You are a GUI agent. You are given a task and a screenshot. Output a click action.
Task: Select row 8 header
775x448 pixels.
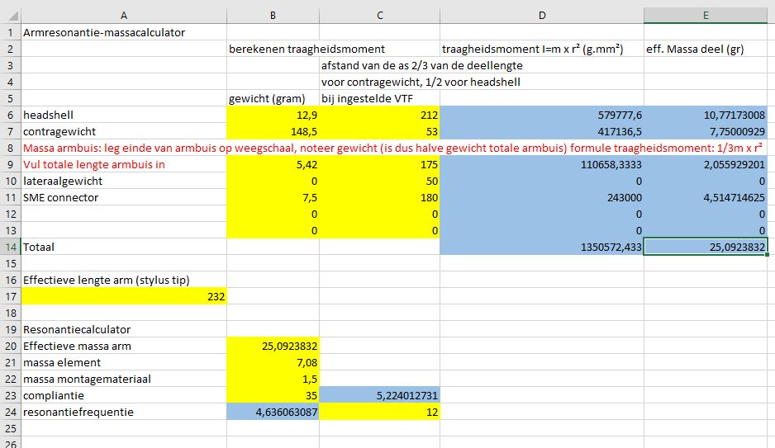tap(11, 148)
